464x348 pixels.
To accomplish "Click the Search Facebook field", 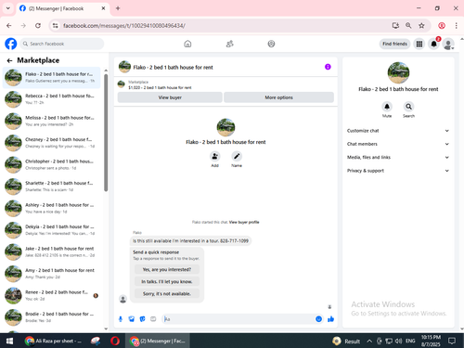I will [62, 44].
